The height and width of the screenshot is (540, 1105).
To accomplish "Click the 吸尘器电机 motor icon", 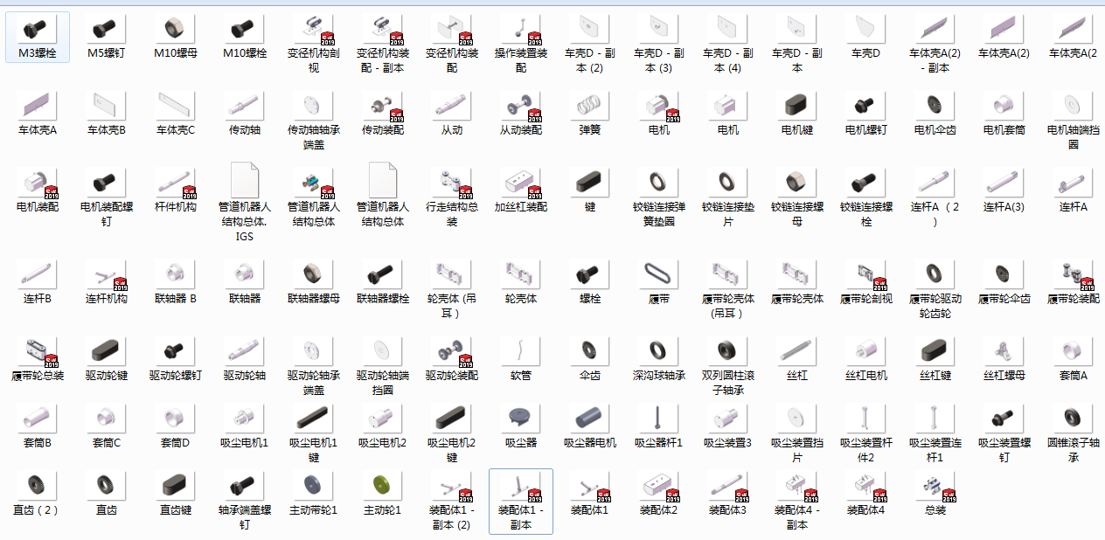I will point(590,419).
